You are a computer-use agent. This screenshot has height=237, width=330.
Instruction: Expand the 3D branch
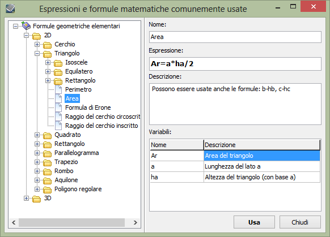pos(26,198)
